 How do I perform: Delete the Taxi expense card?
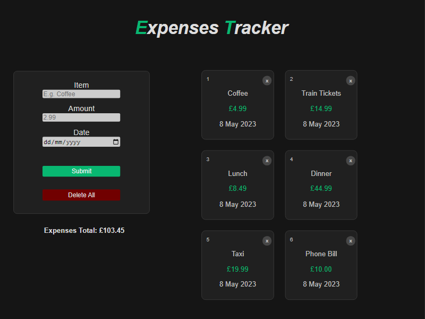coord(267,241)
